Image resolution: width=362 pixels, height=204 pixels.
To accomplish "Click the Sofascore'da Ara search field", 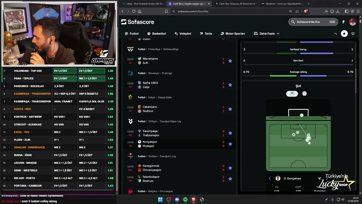I will (x=313, y=22).
